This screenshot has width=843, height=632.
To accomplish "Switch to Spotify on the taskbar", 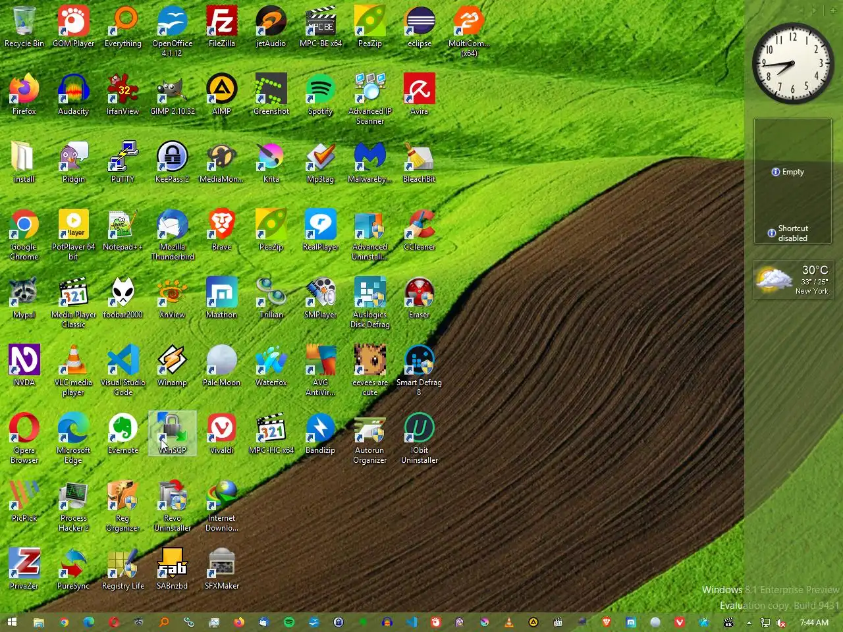I will 288,622.
